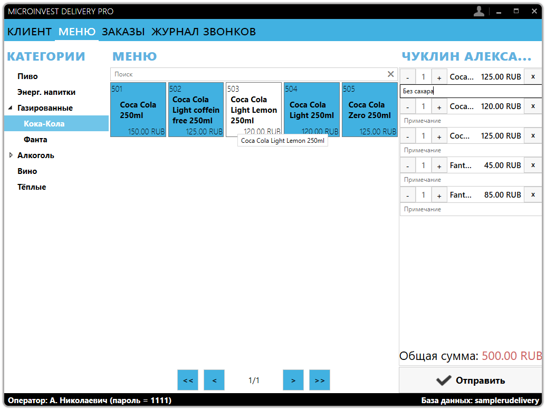546x410 pixels.
Task: Click the page indicator 1/1
Action: pos(254,380)
